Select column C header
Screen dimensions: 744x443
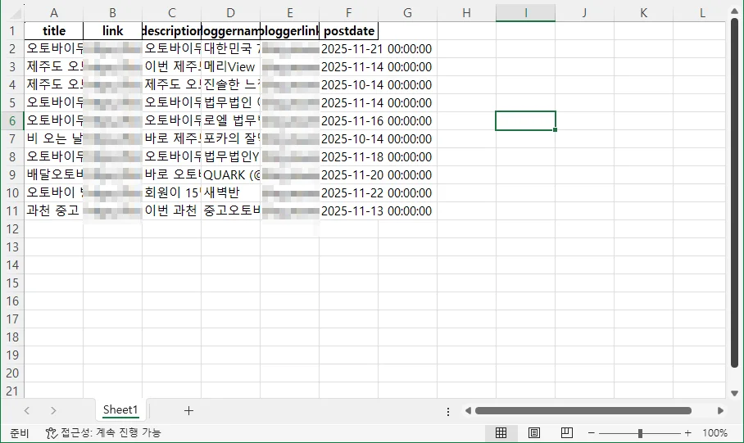point(172,13)
